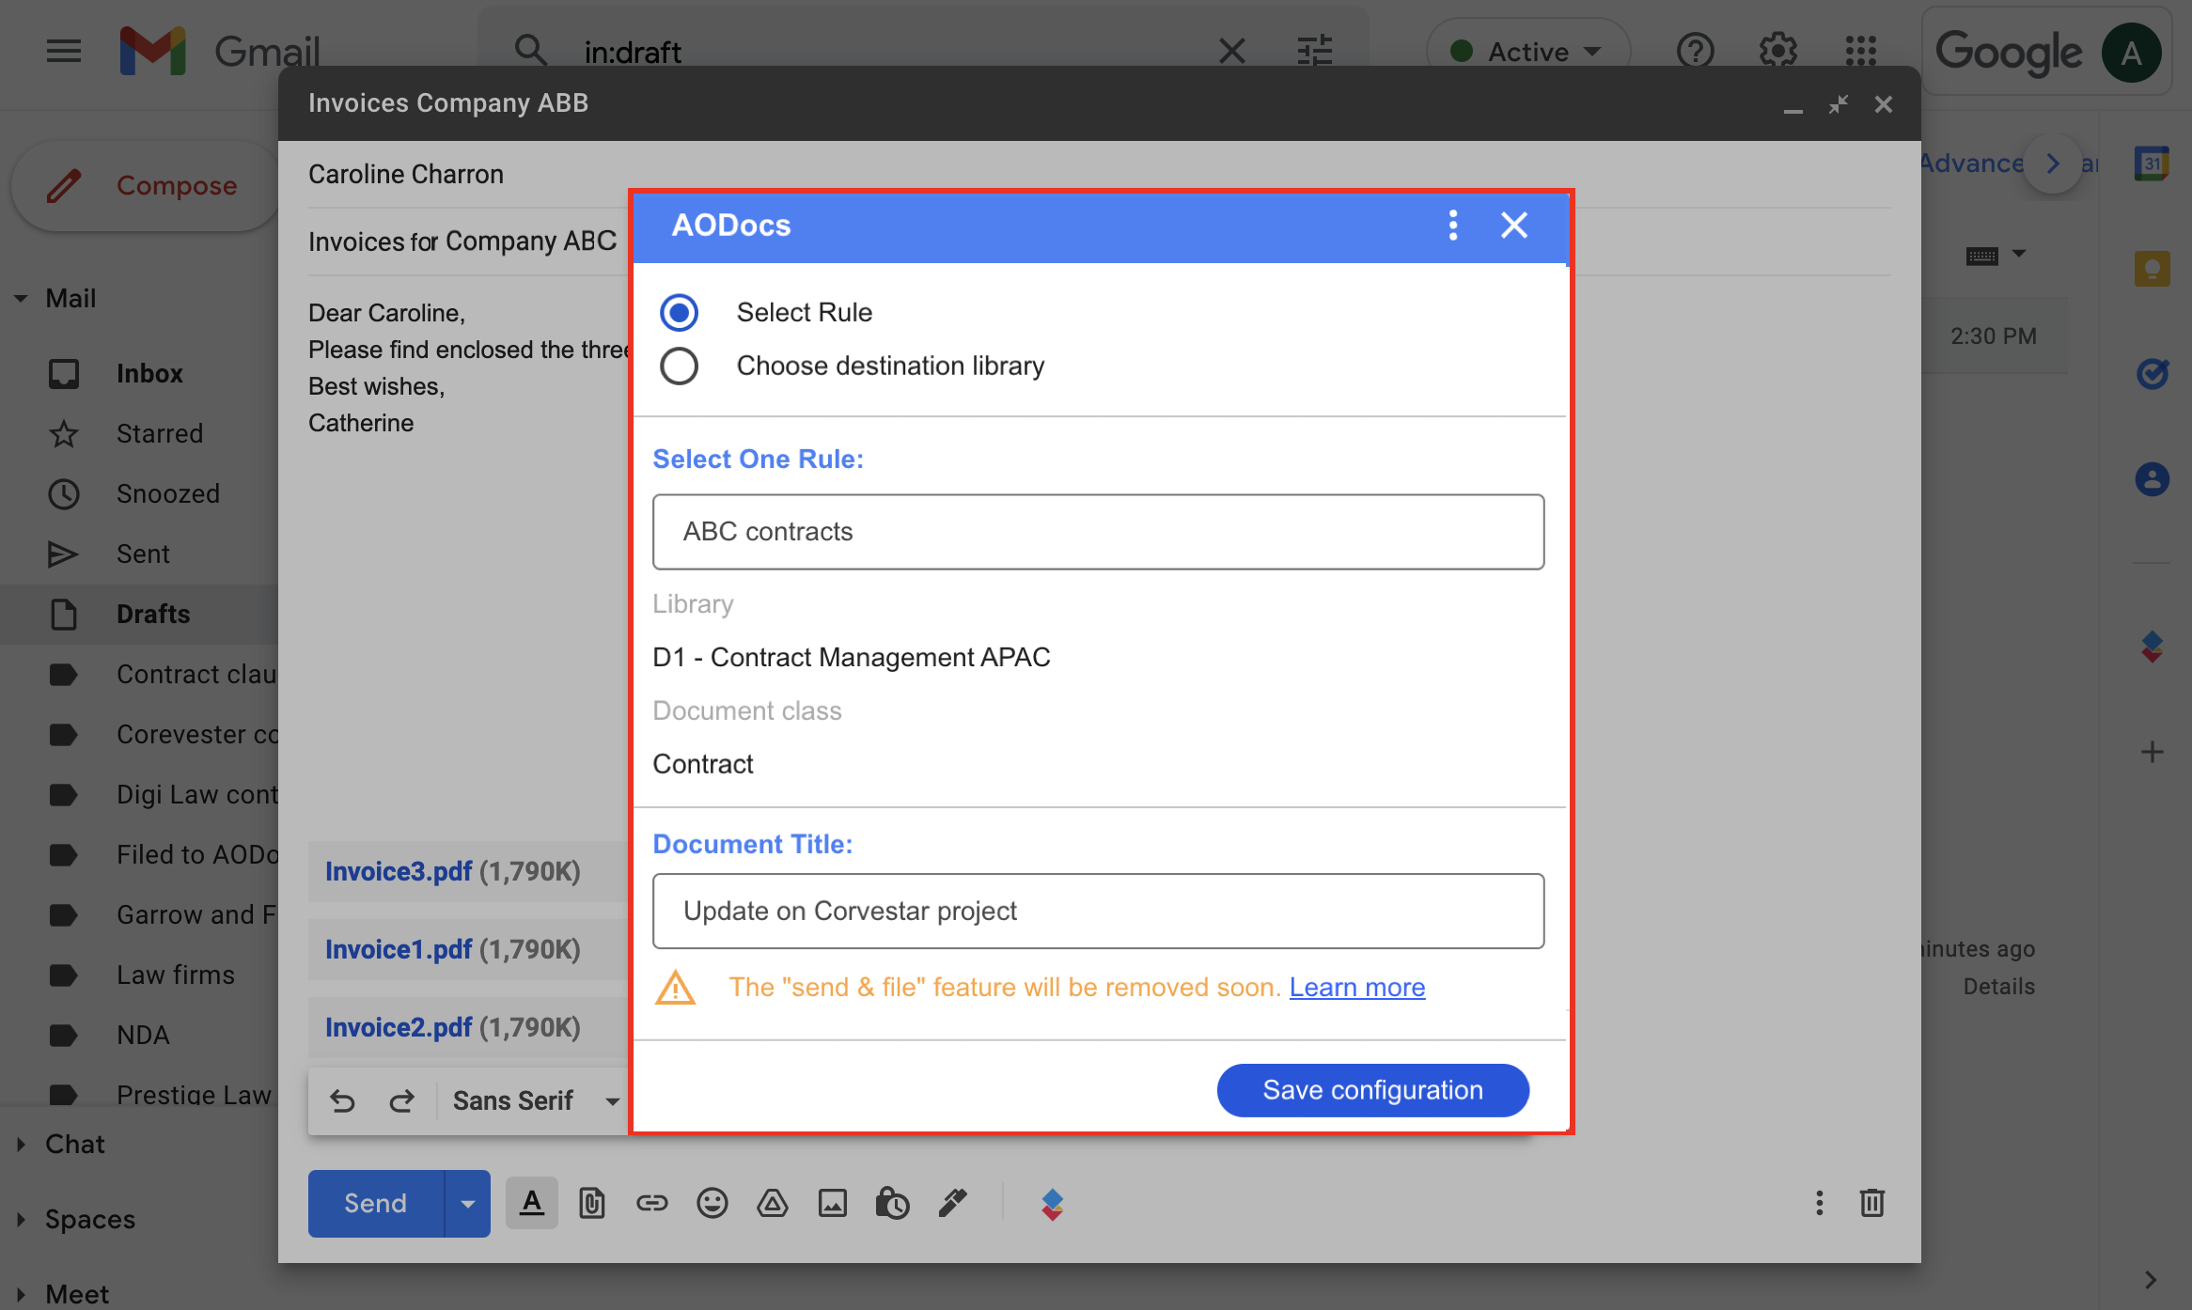This screenshot has width=2192, height=1310.
Task: Open the Google account avatar
Action: tap(2131, 53)
